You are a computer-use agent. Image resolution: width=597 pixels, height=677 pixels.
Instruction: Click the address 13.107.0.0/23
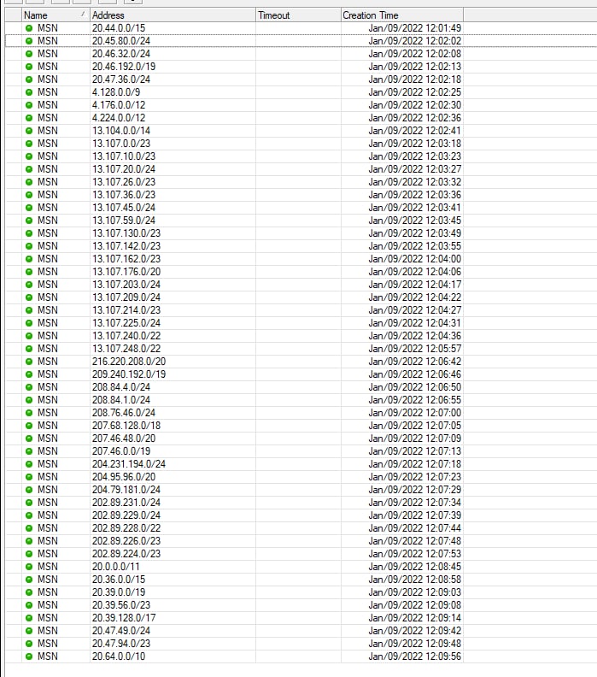coord(121,144)
